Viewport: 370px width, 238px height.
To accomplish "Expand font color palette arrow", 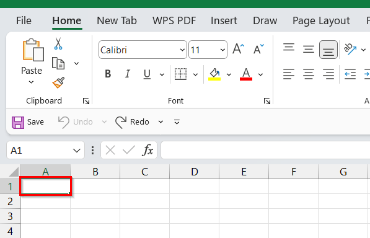I will pos(260,75).
